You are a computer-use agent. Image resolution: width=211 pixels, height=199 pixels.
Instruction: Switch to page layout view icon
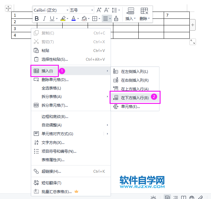[167, 197]
